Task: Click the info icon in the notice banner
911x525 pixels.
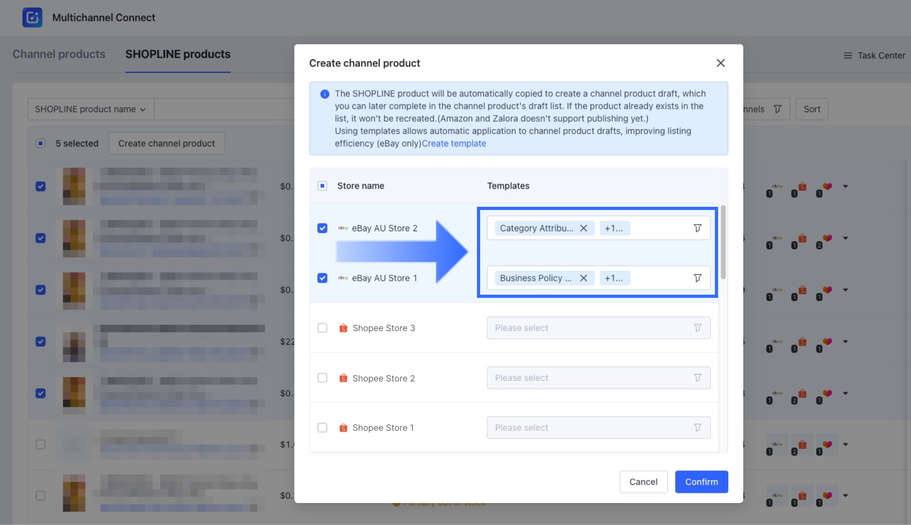Action: (x=325, y=94)
